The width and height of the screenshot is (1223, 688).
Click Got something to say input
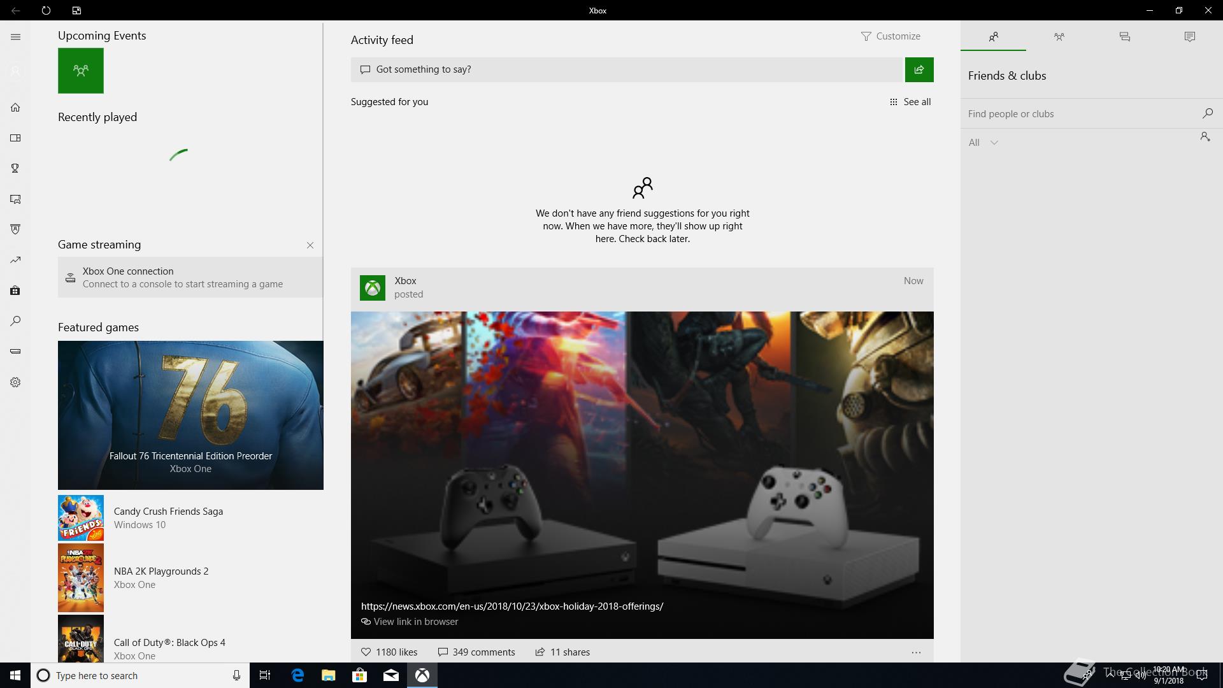[627, 69]
